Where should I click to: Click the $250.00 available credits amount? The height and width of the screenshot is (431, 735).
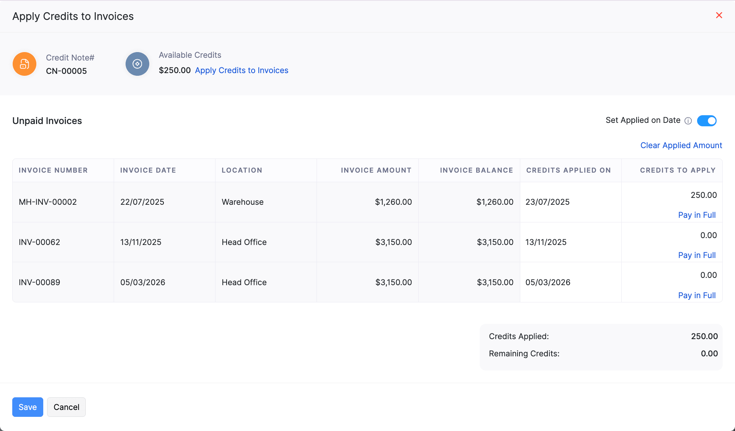pyautogui.click(x=175, y=70)
